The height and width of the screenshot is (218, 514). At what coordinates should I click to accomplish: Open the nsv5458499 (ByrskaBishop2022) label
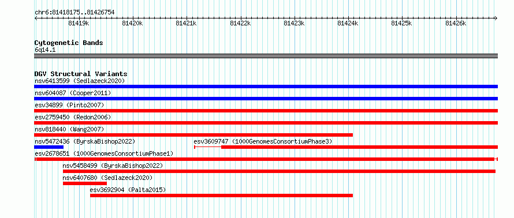click(x=113, y=166)
